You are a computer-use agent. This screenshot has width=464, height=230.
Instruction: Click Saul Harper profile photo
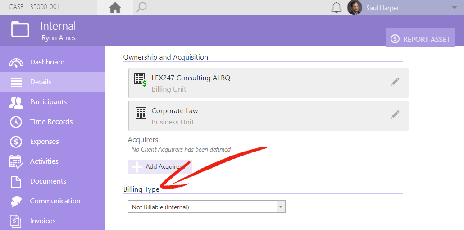355,7
